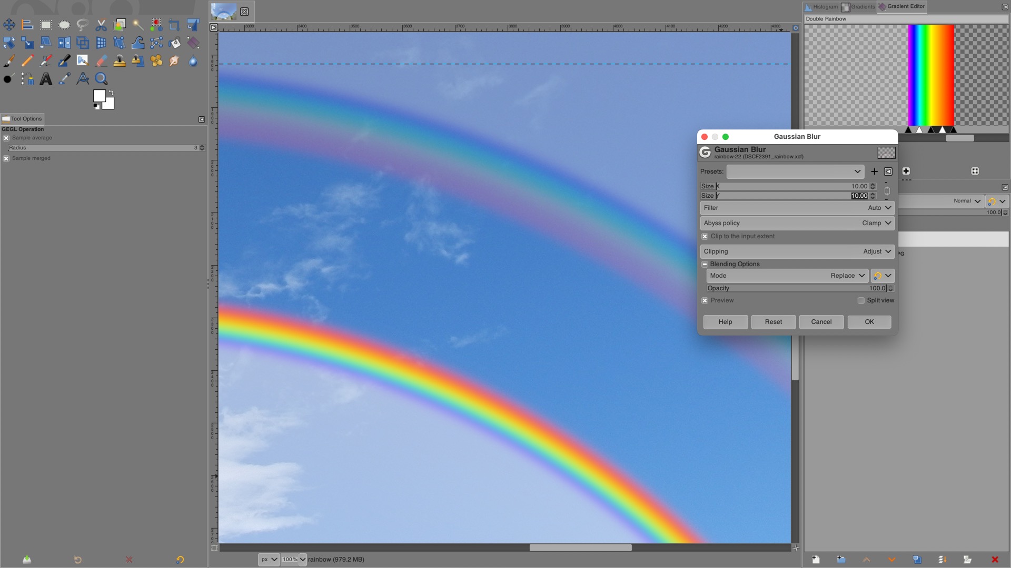Click the foreground color swatch
1011x568 pixels.
tap(99, 96)
